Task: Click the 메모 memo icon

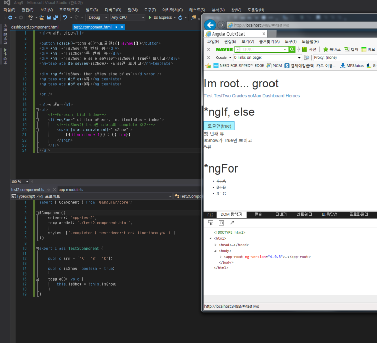Action: 364,49
